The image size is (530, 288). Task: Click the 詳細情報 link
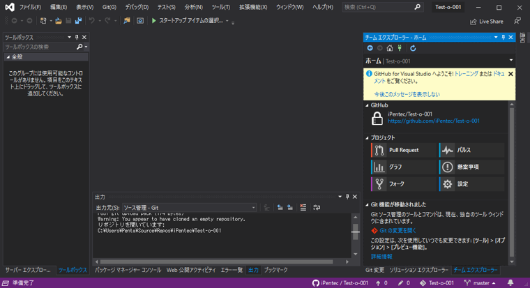pos(381,257)
